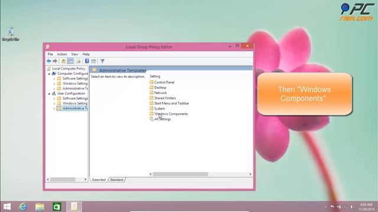
Task: Open Help via the blue question-mark icon
Action: (x=87, y=61)
